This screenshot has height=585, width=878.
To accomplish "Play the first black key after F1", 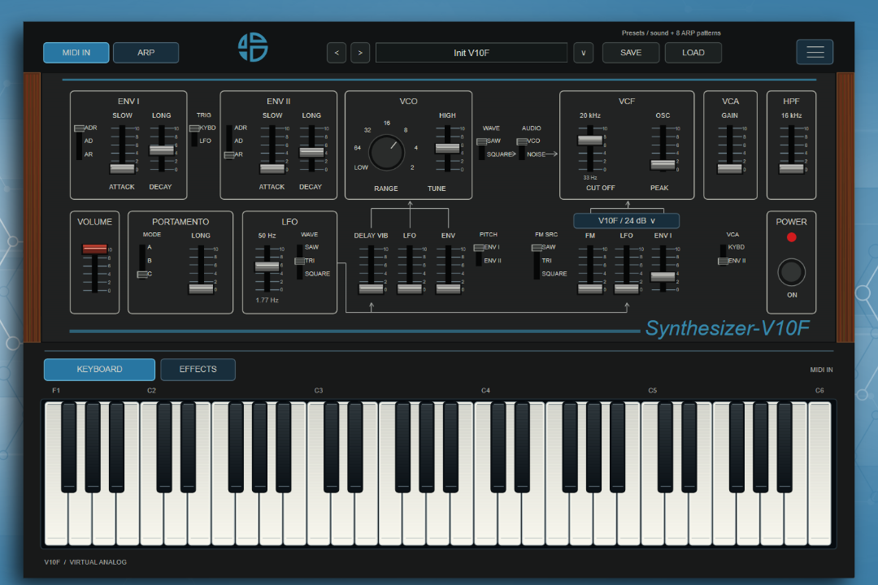I will click(x=69, y=447).
